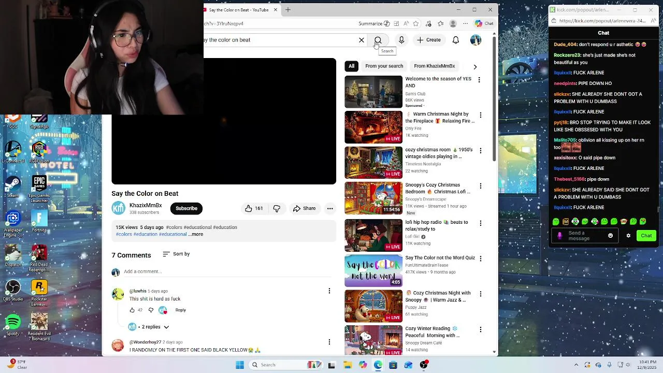
Task: Click YouTube page vertical scrollbar
Action: (494, 98)
